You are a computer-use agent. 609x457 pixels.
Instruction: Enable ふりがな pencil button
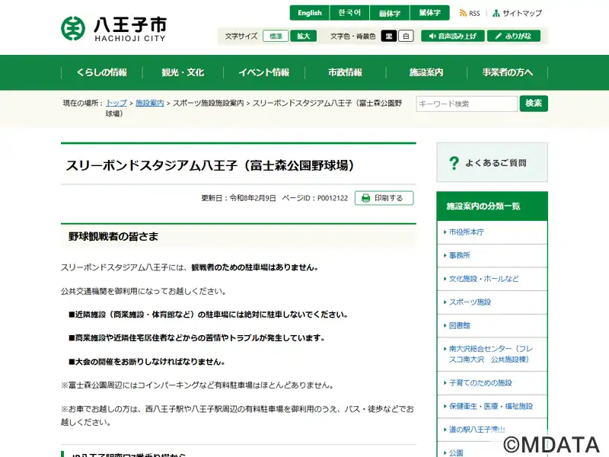[514, 36]
